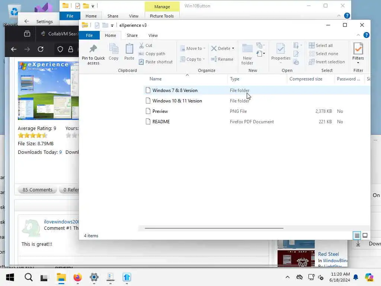Image resolution: width=381 pixels, height=286 pixels.
Task: Click the eXperience skin preview thumbnail
Action: [x=48, y=90]
